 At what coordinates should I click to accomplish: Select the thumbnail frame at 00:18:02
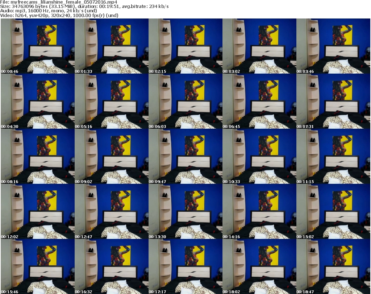[x=259, y=266]
